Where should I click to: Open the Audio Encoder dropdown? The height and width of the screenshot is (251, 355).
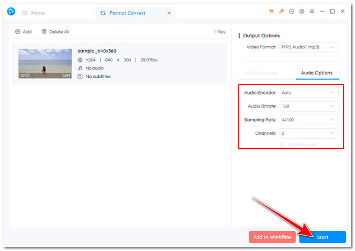[308, 93]
